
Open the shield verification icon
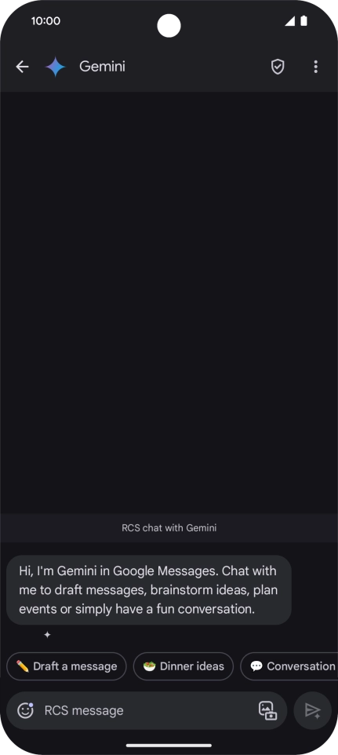pyautogui.click(x=278, y=67)
